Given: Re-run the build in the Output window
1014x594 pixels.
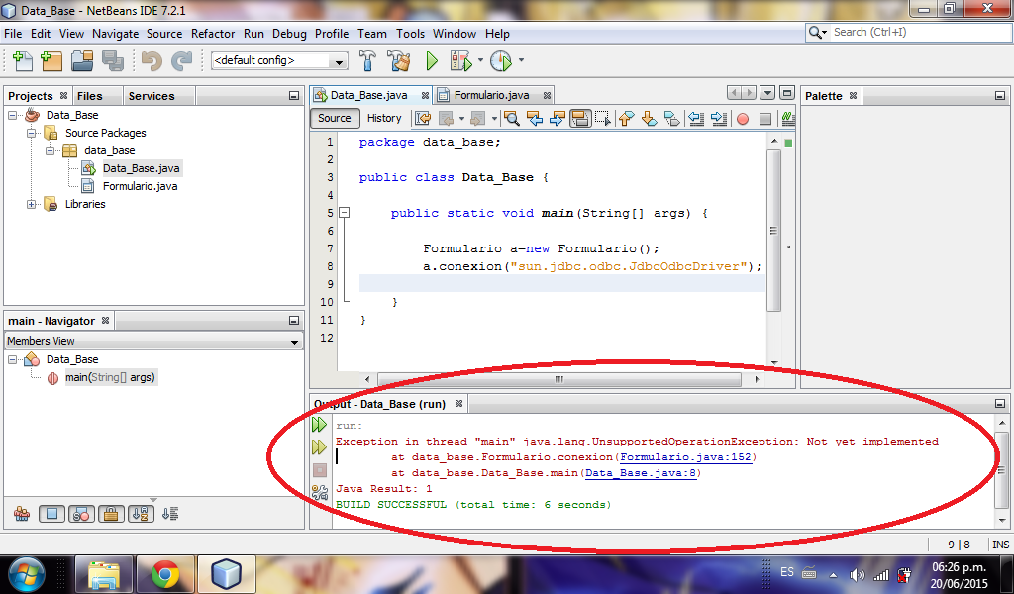Looking at the screenshot, I should tap(320, 425).
